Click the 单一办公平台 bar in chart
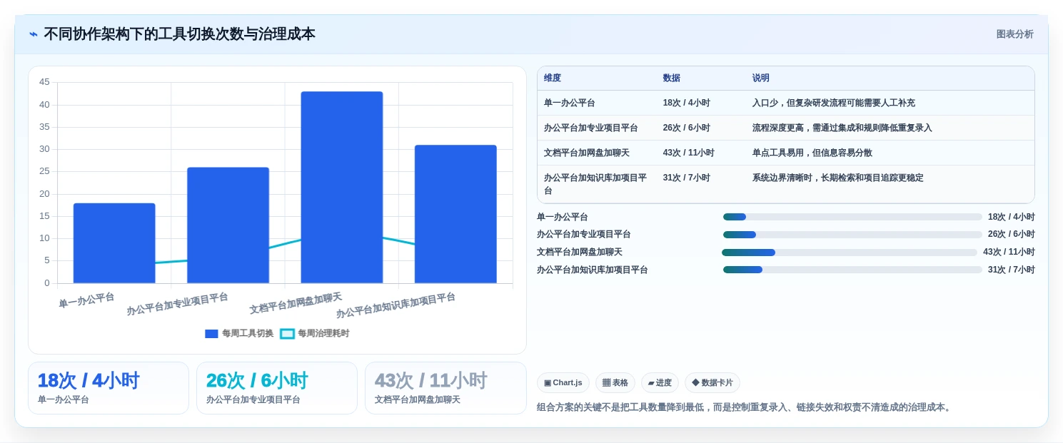 click(114, 243)
